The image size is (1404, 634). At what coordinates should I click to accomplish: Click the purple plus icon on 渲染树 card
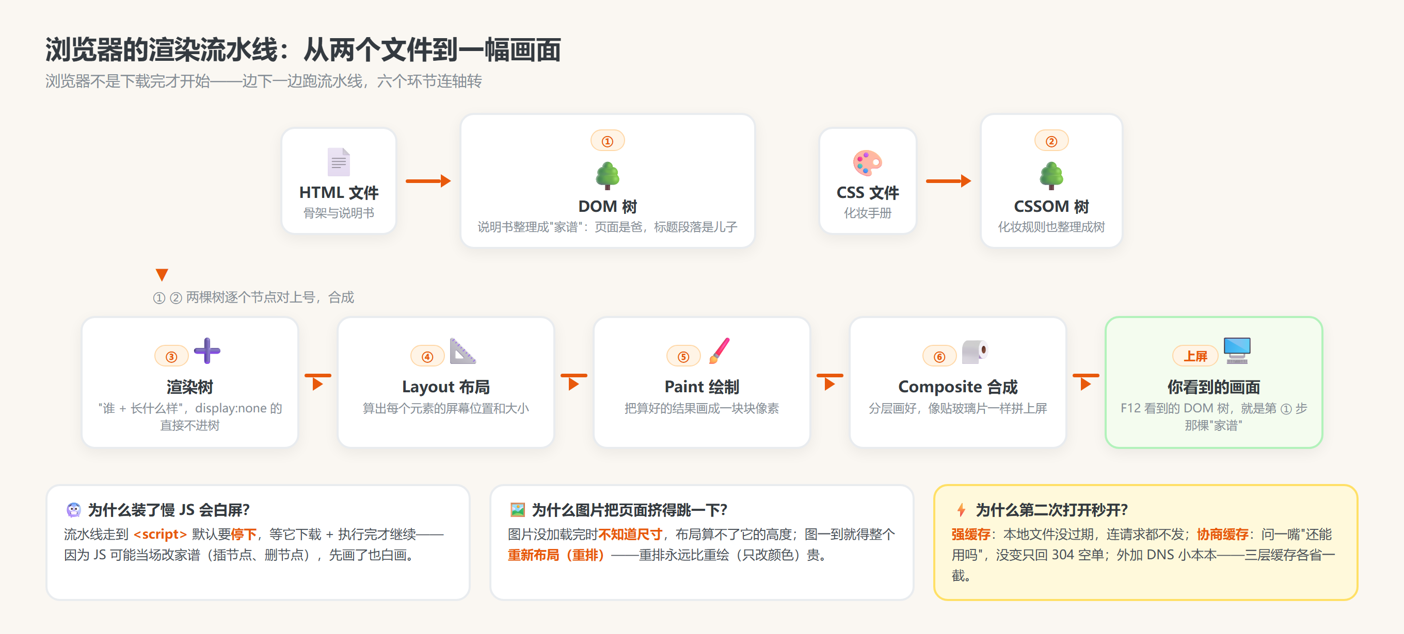207,351
